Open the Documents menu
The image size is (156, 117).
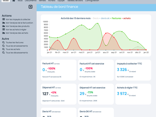click(31, 1)
